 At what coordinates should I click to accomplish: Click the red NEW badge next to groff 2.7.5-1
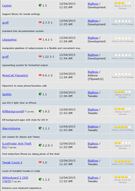click(x=40, y=22)
